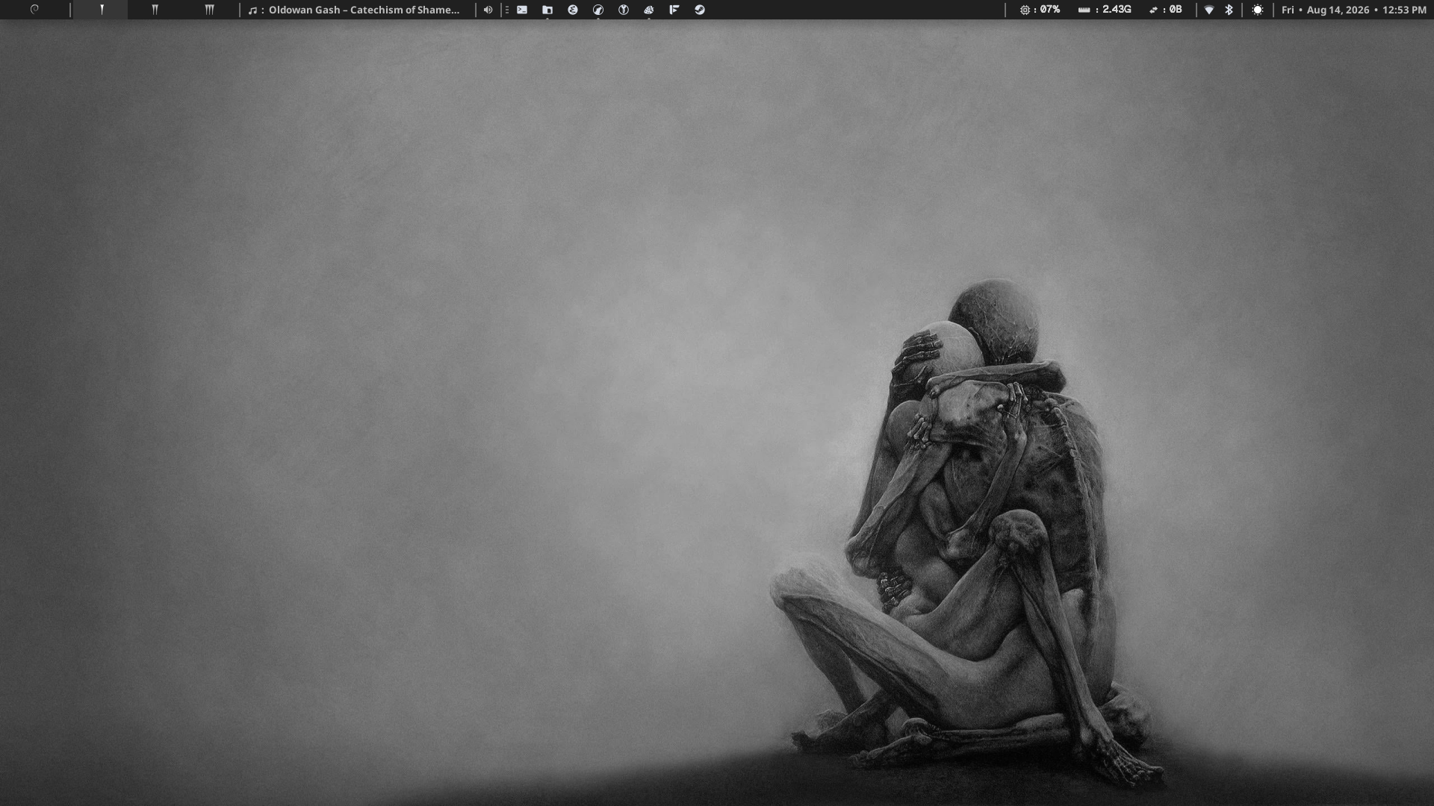Mute the volume speaker icon
The image size is (1434, 806).
point(488,10)
